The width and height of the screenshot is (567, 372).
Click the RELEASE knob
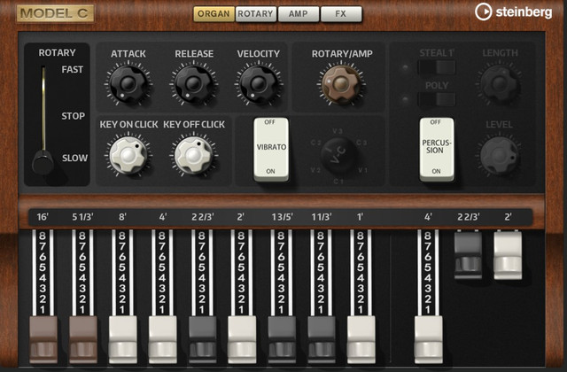click(x=193, y=84)
